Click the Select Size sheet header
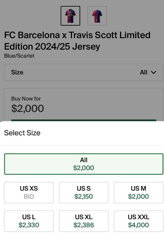 [22, 133]
